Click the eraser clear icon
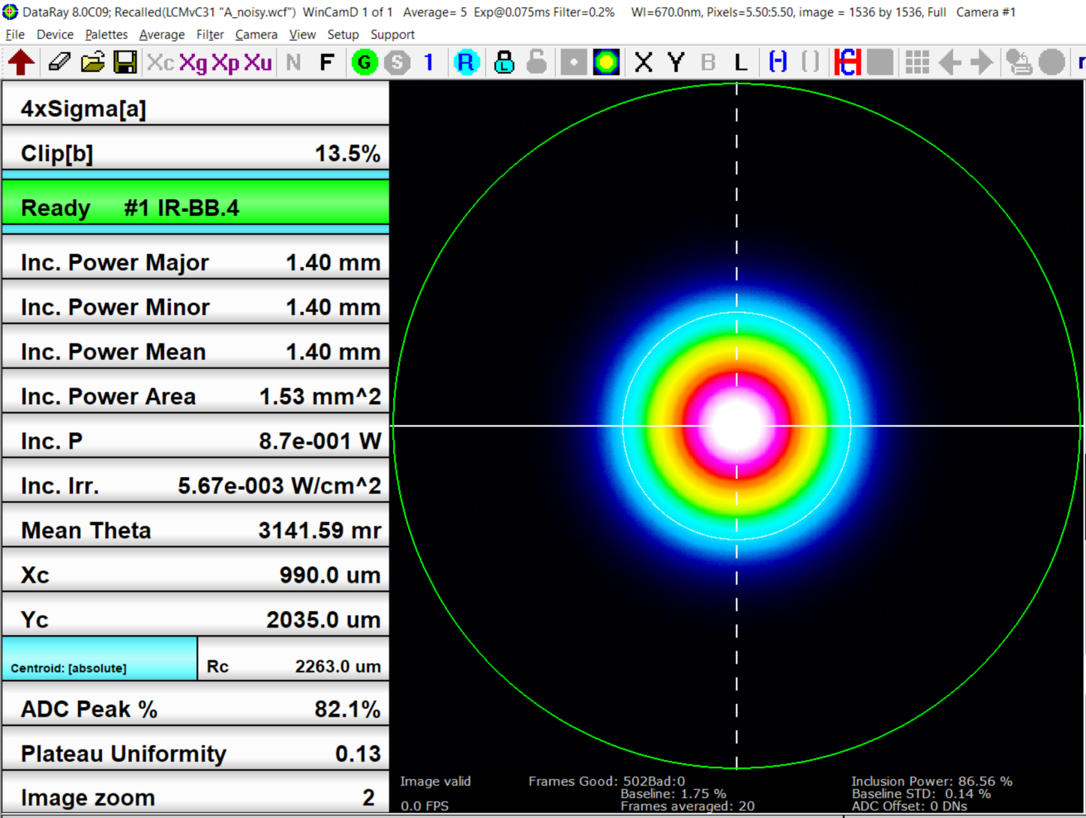The image size is (1086, 818). [x=59, y=62]
